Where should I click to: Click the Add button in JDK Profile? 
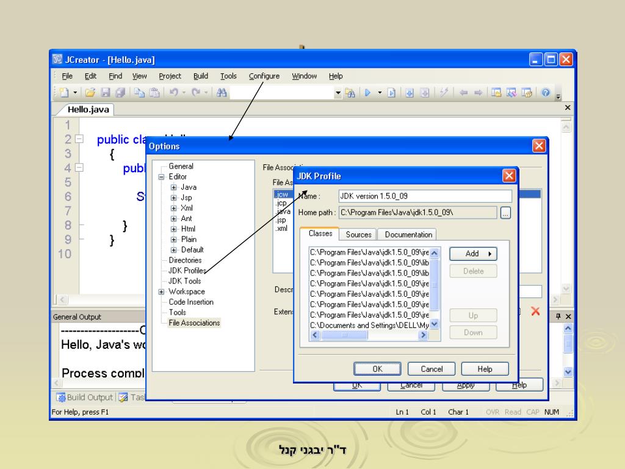[473, 253]
